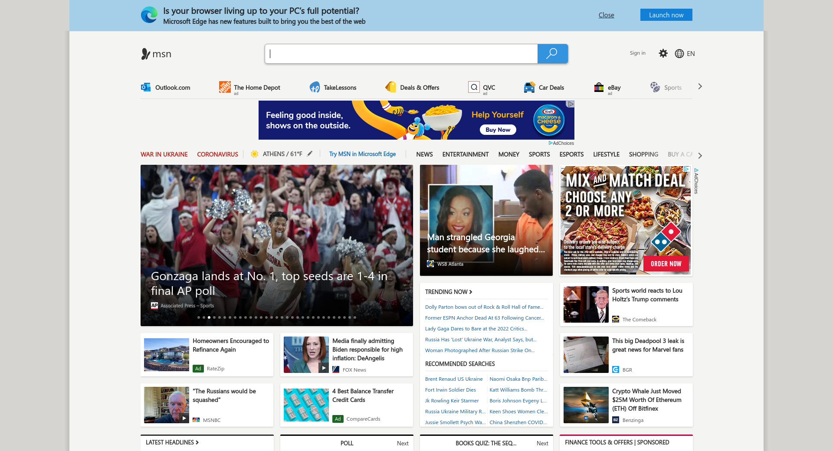833x451 pixels.
Task: Open Deadpool 3 leak story thumbnail
Action: coord(586,355)
